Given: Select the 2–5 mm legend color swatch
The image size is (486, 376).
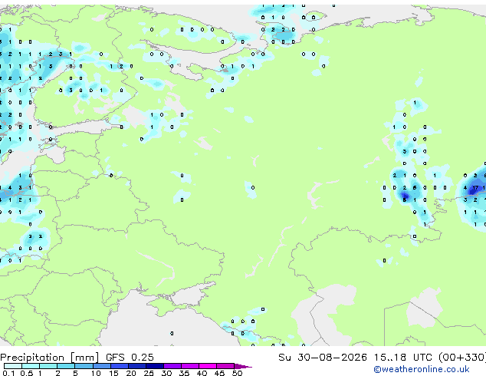Looking at the screenshot, I should (66, 366).
